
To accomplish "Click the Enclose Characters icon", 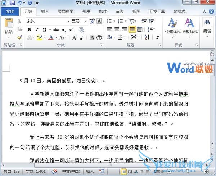I will [x=99, y=37].
